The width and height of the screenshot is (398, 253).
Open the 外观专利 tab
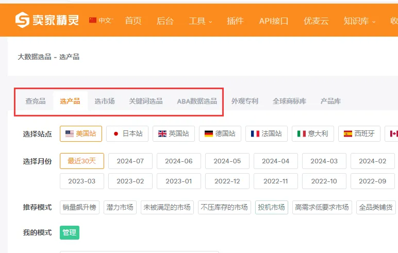244,101
